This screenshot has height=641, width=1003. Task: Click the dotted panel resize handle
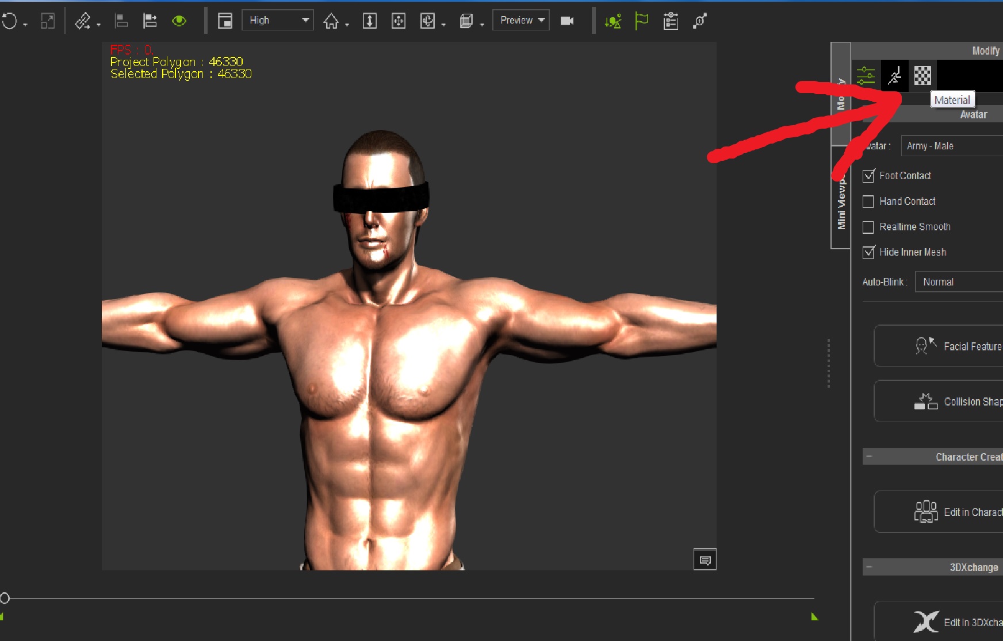tap(829, 364)
